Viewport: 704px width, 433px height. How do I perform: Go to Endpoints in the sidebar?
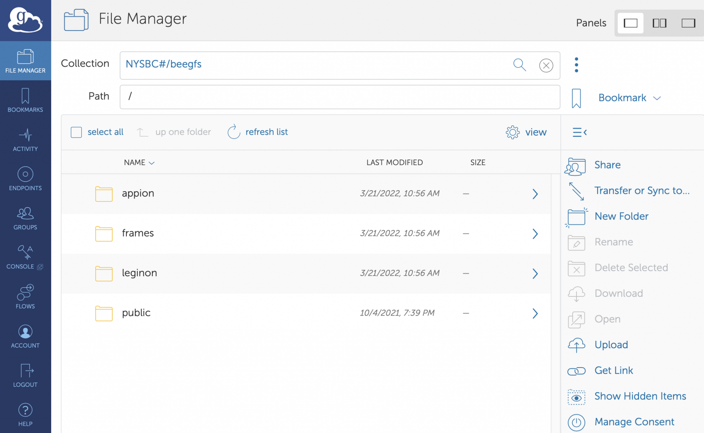click(x=25, y=179)
